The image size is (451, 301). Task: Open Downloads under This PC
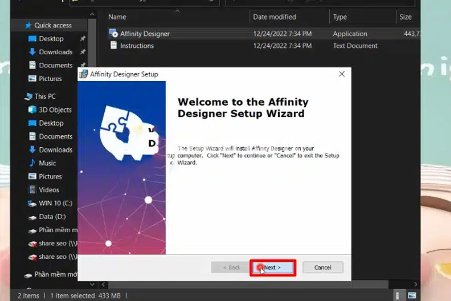click(56, 150)
